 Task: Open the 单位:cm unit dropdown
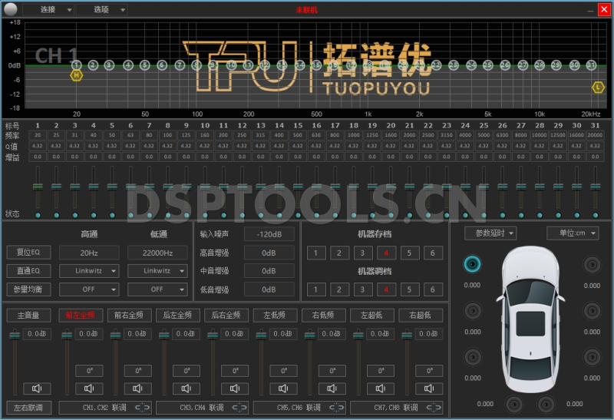click(573, 233)
